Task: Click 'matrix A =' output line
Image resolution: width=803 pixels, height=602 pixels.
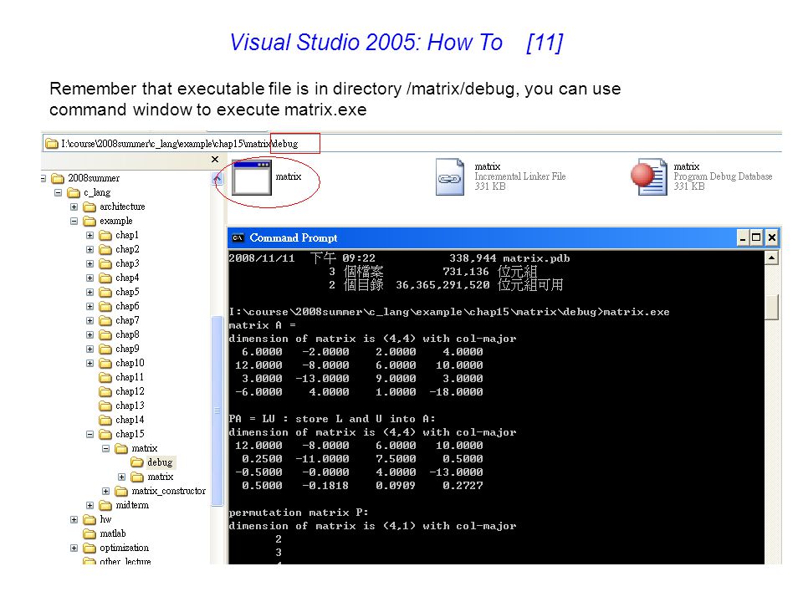Action: pyautogui.click(x=262, y=325)
